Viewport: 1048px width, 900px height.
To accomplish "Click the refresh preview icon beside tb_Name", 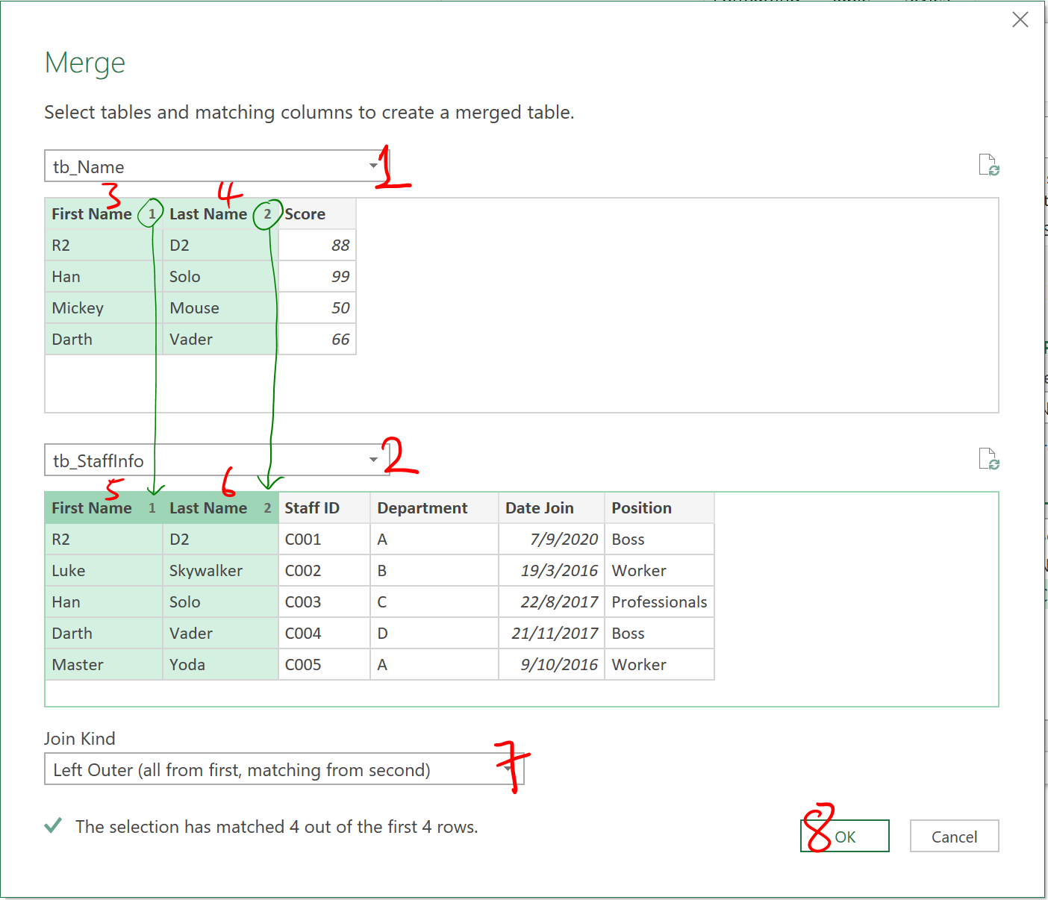I will (988, 165).
